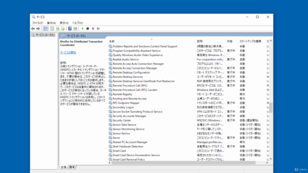The width and height of the screenshot is (308, 173).
Task: Open the ヘルプ(H) menu
Action: [77, 23]
